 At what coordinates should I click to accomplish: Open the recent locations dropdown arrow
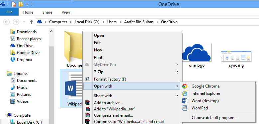coord(24,22)
